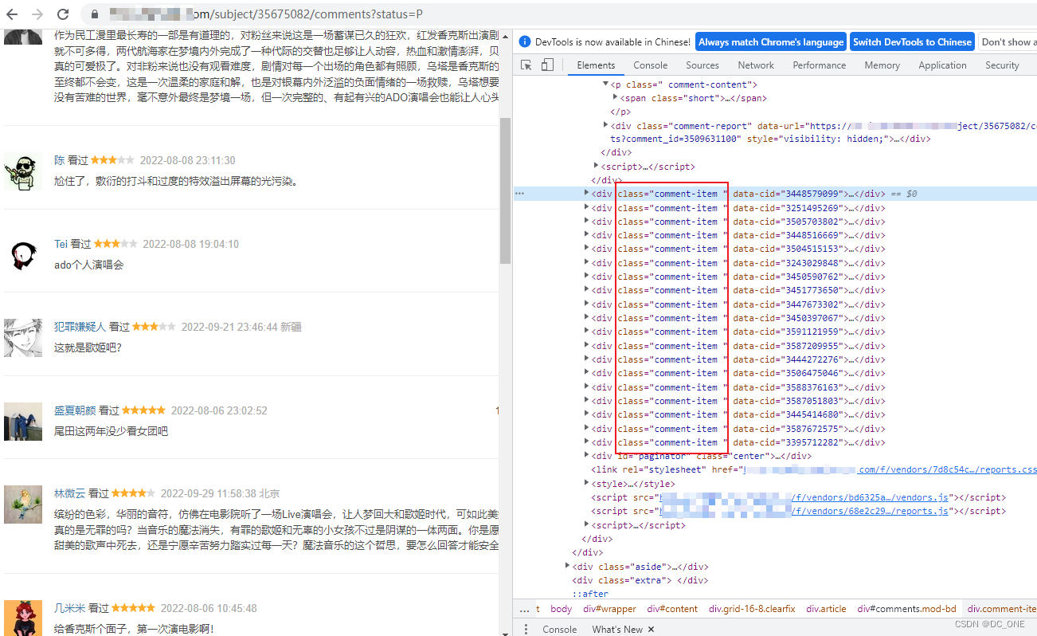Viewport: 1037px width, 636px height.
Task: Reload the page with refresh icon
Action: (x=63, y=14)
